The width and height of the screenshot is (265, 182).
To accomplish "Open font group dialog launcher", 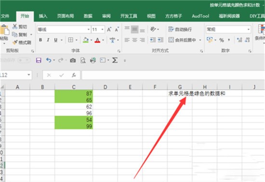I will 119,51.
